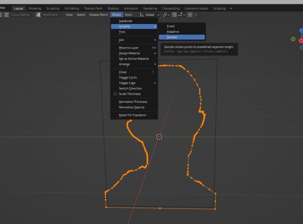303x224 pixels.
Task: Expand the Join submenu
Action: point(134,40)
